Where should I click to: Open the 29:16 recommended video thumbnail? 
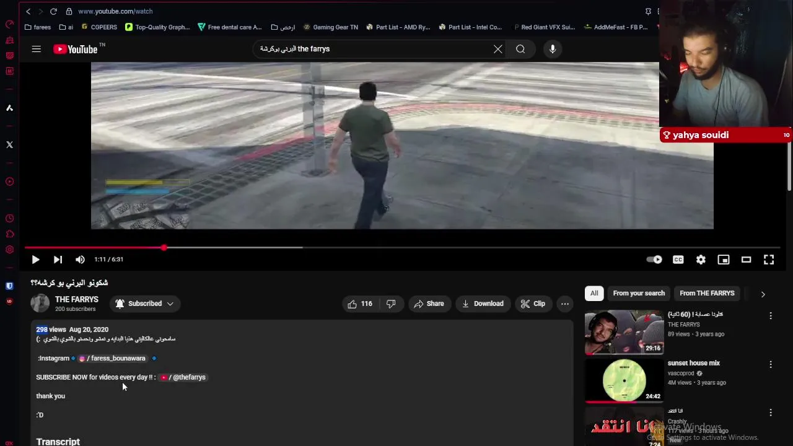click(x=624, y=332)
